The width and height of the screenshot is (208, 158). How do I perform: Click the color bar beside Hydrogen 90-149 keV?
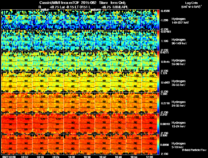pos(158,40)
